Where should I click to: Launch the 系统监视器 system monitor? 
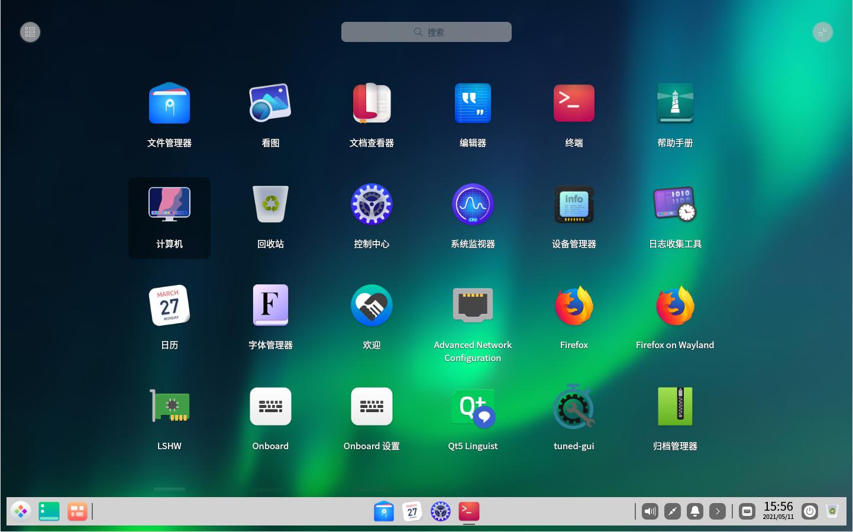473,205
